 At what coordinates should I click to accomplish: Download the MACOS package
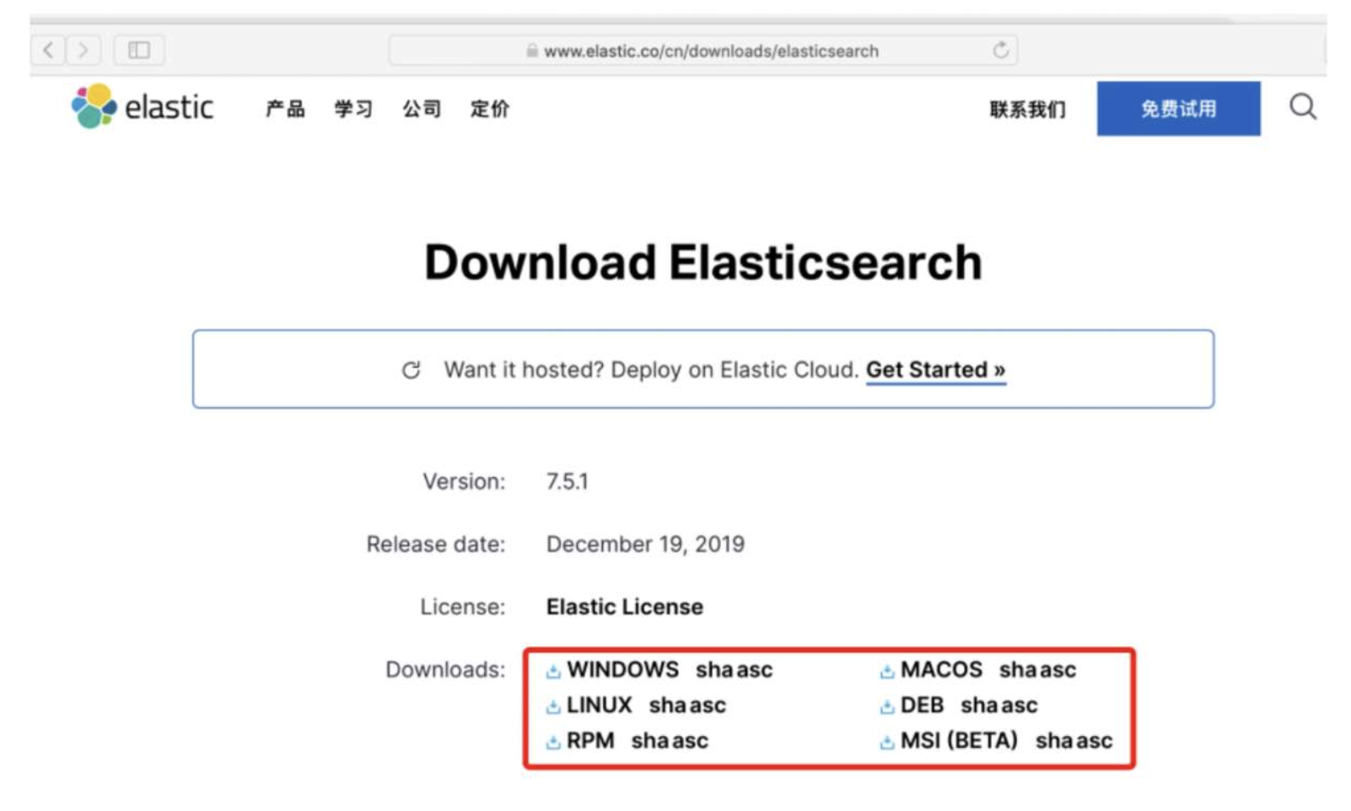tap(941, 670)
